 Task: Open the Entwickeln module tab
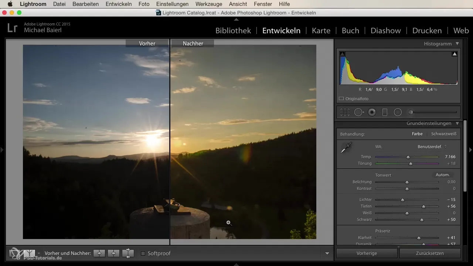coord(281,31)
